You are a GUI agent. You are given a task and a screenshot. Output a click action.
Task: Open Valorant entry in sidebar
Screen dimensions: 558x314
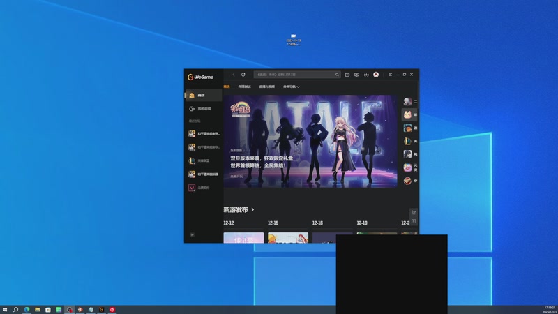click(x=204, y=188)
